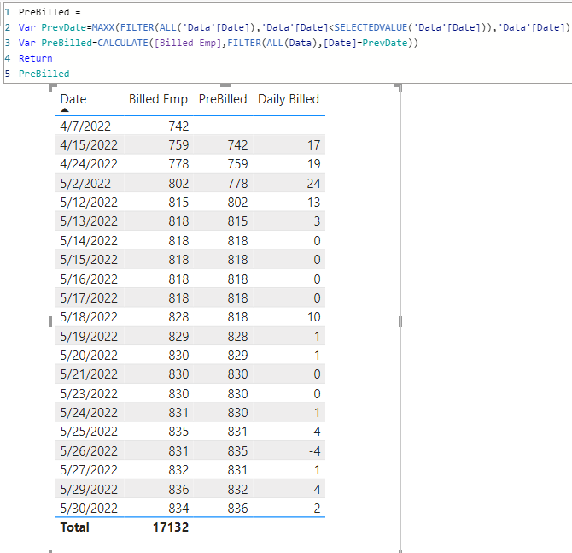Select the 5/14/2022 date cell
Viewport: 572px width, 553px height.
coord(89,241)
